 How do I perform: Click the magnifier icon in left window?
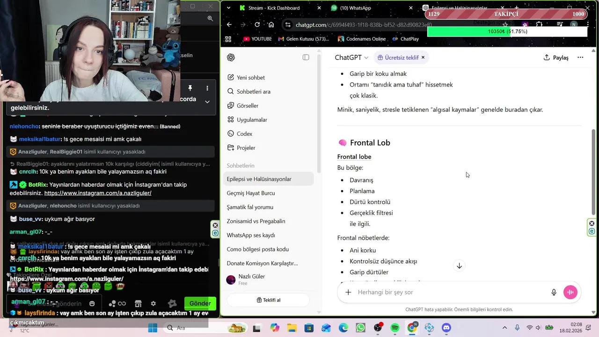click(210, 18)
